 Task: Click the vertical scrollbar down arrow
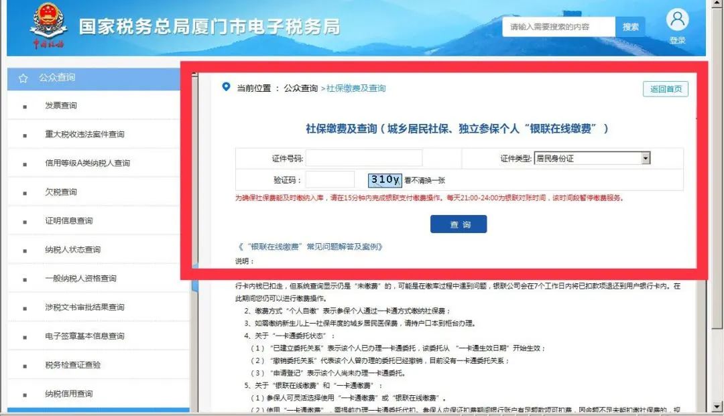[x=717, y=407]
